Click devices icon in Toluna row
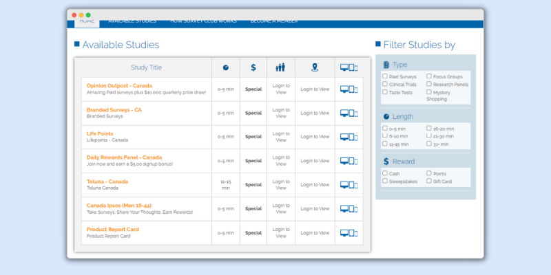This screenshot has height=275, width=551. [x=349, y=184]
